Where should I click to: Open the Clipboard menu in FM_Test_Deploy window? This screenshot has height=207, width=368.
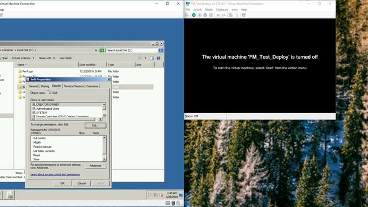click(x=222, y=10)
